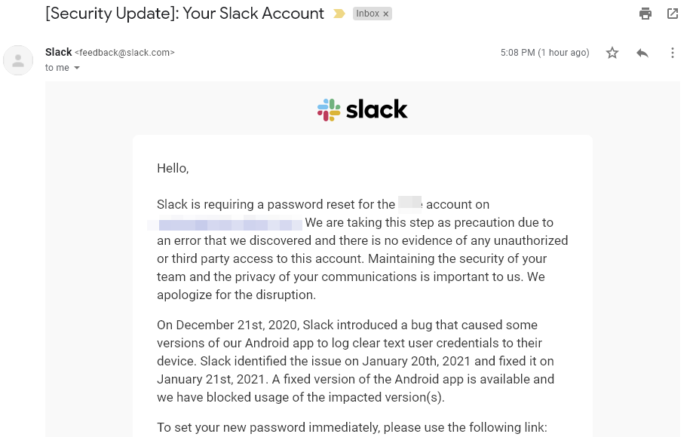
Task: Reply to the Slack email
Action: click(x=642, y=53)
